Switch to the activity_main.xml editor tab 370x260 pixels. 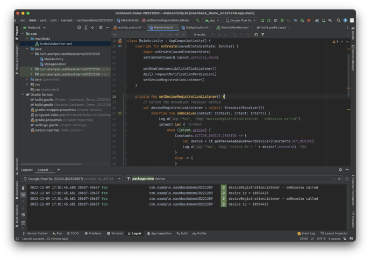[128, 26]
